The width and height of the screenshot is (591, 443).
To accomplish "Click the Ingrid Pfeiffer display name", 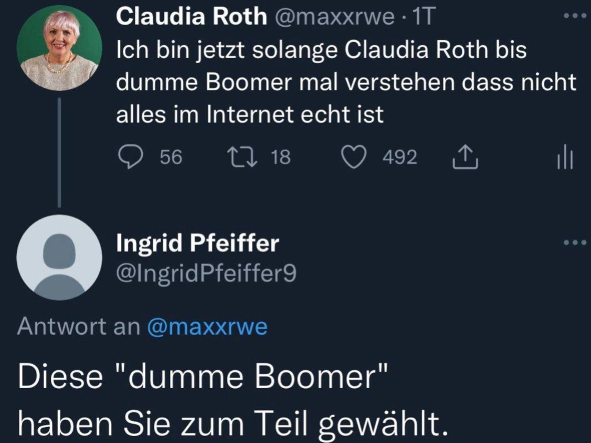I will pos(197,243).
